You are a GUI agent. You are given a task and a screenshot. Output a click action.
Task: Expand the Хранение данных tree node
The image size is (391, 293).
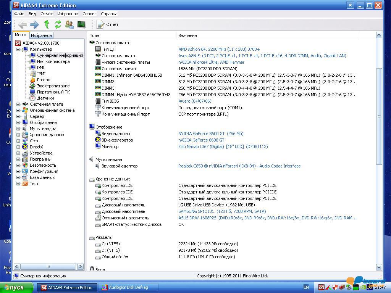click(18, 135)
